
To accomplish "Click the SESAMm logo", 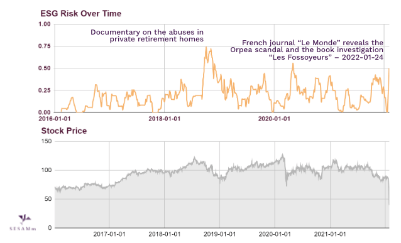I will pos(23,222).
